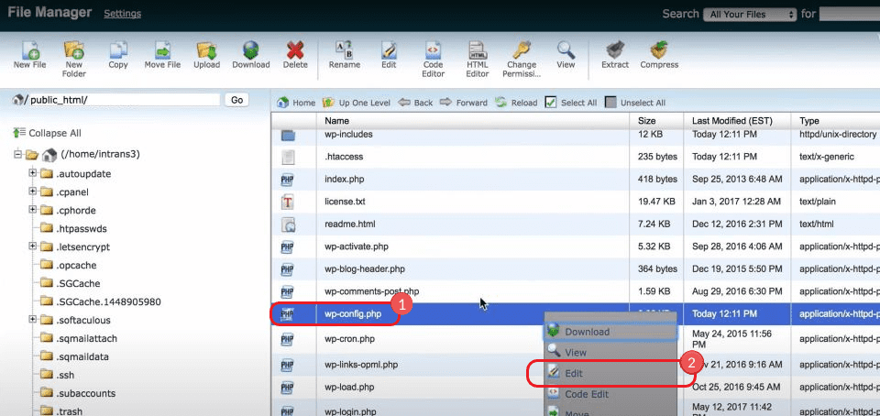The width and height of the screenshot is (880, 416).
Task: Collapse the /home/intrans3 root node
Action: tap(17, 154)
